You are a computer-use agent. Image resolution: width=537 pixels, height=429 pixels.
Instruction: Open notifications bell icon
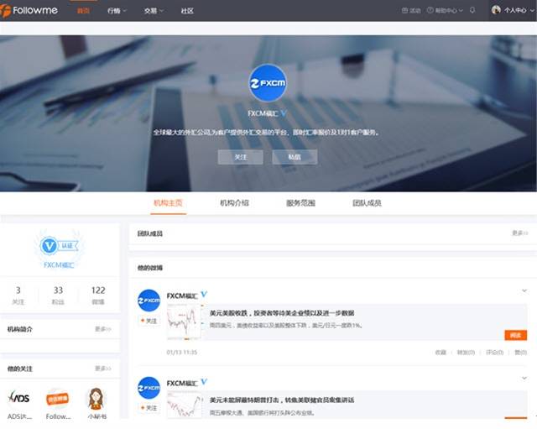point(472,10)
